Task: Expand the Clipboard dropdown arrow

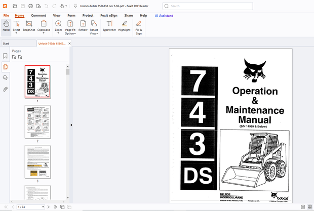Action: click(x=44, y=33)
